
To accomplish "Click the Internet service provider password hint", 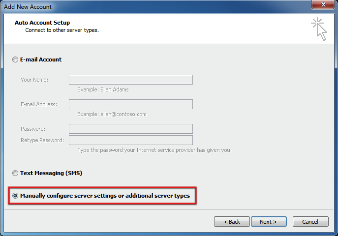I will tap(154, 150).
